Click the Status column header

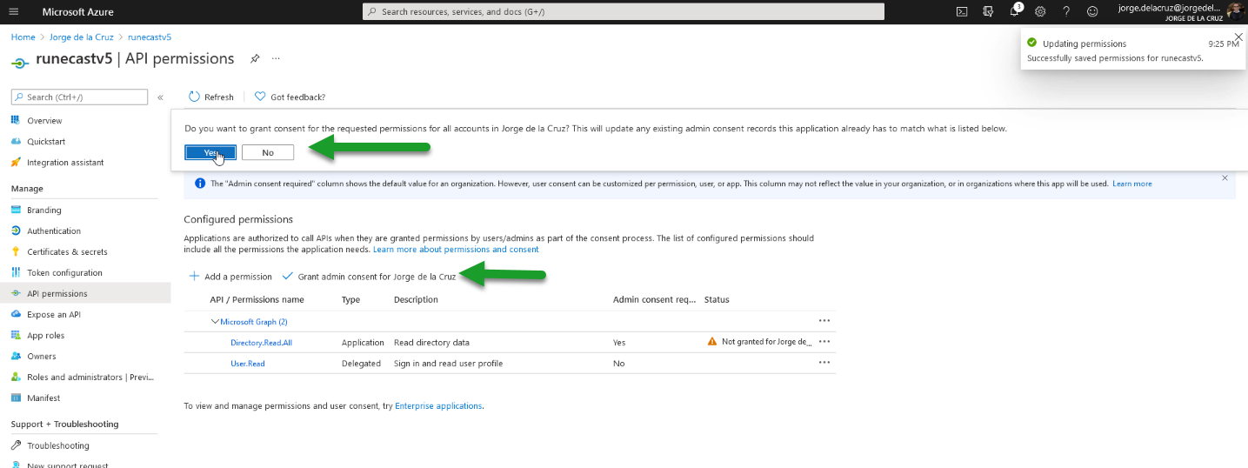coord(717,299)
